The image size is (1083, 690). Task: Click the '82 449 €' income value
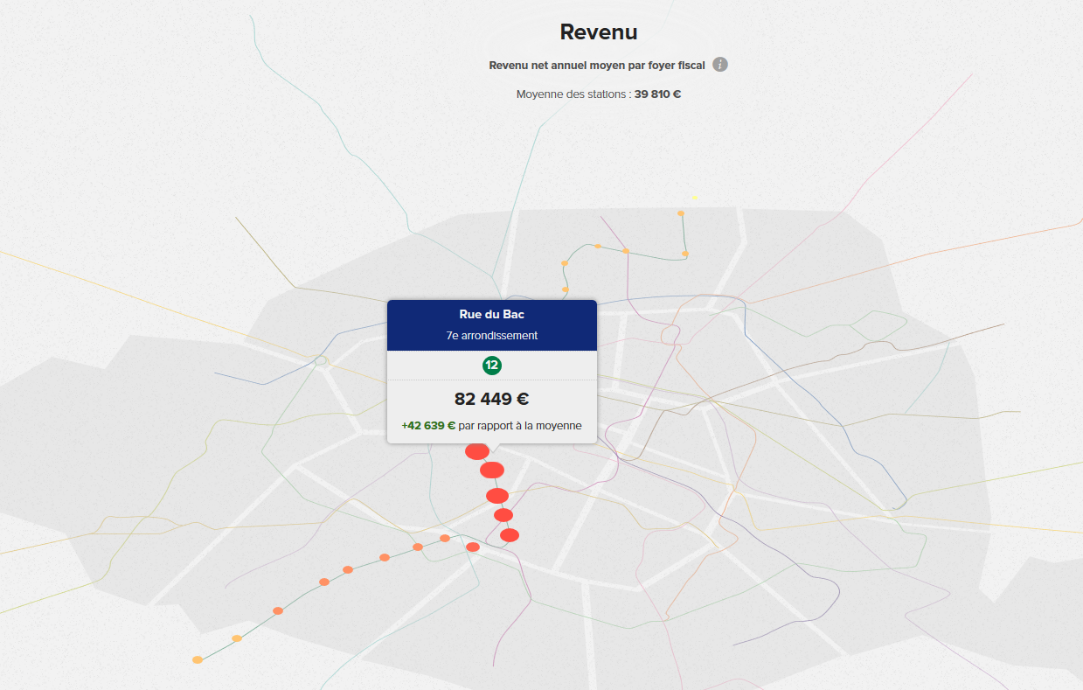[492, 399]
